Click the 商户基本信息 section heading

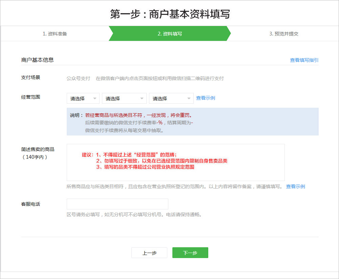point(37,60)
